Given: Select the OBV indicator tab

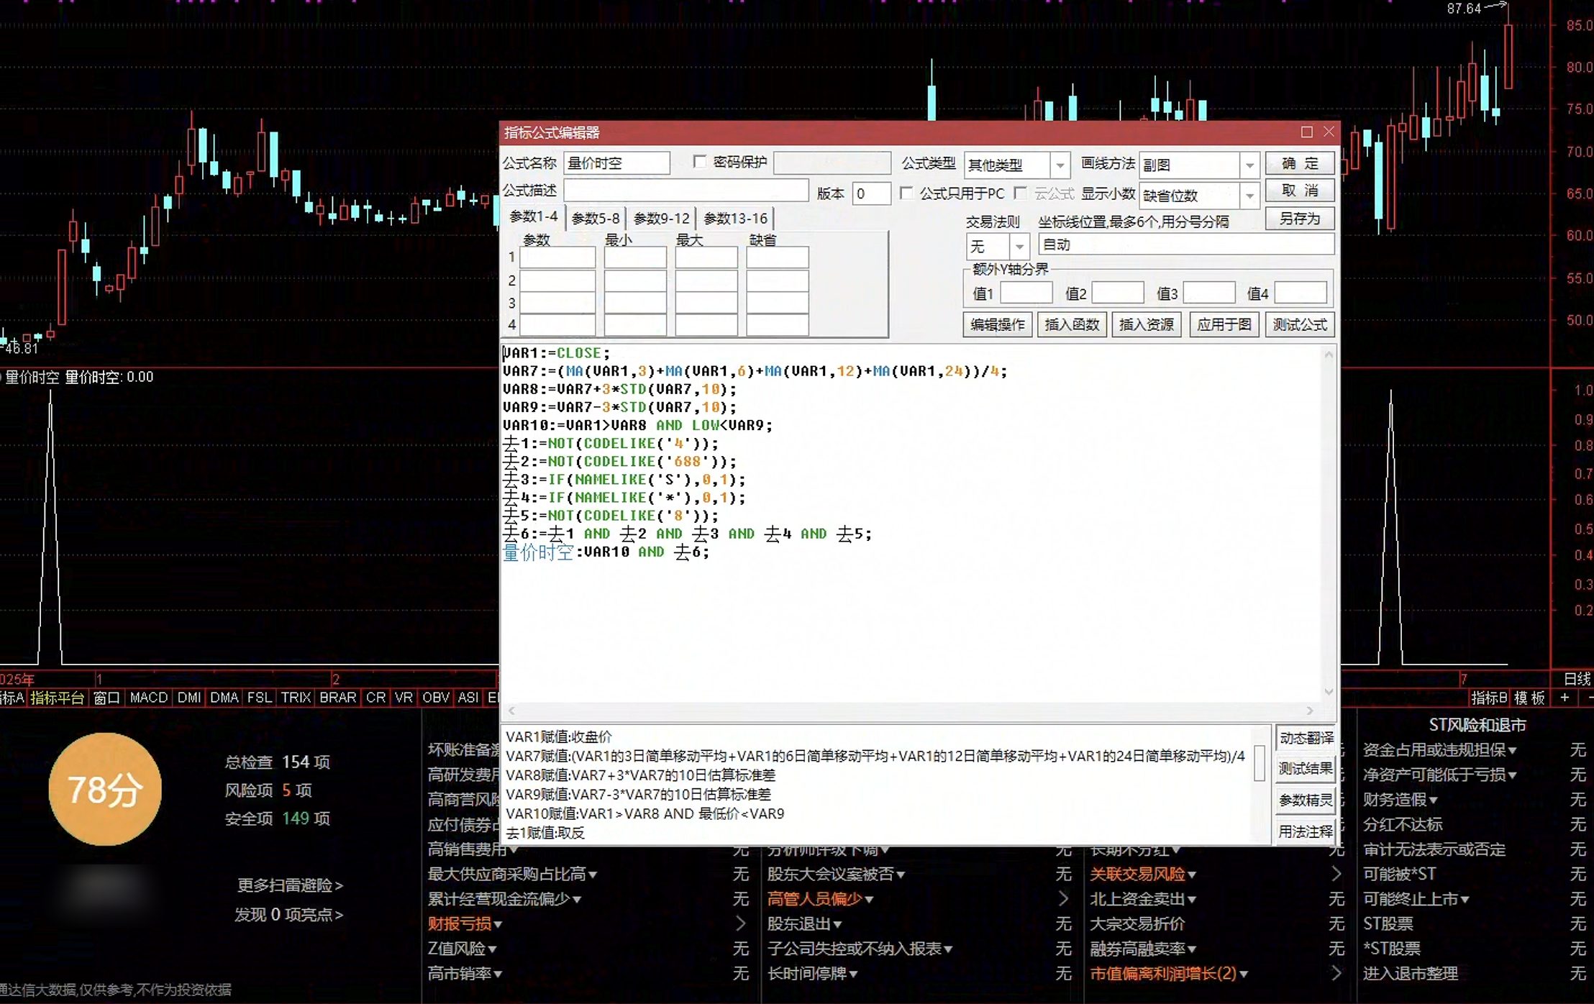Looking at the screenshot, I should pyautogui.click(x=436, y=698).
